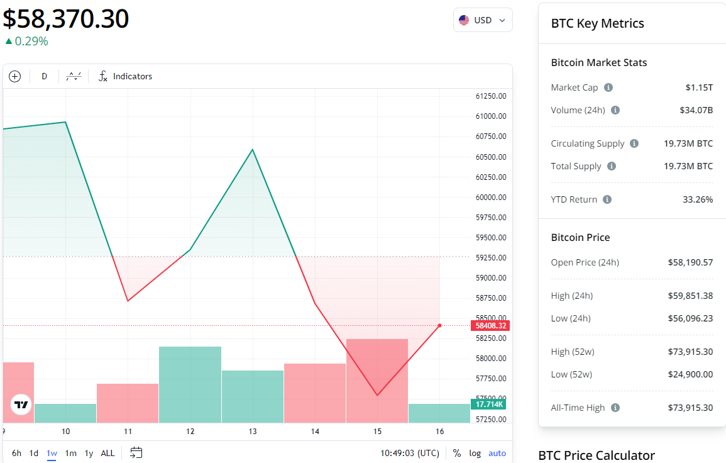Click the TradingView logo on chart
The width and height of the screenshot is (726, 463).
[x=21, y=404]
